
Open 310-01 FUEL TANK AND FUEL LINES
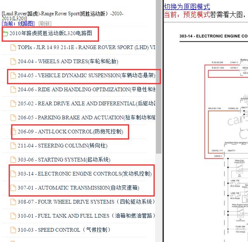click(86, 216)
